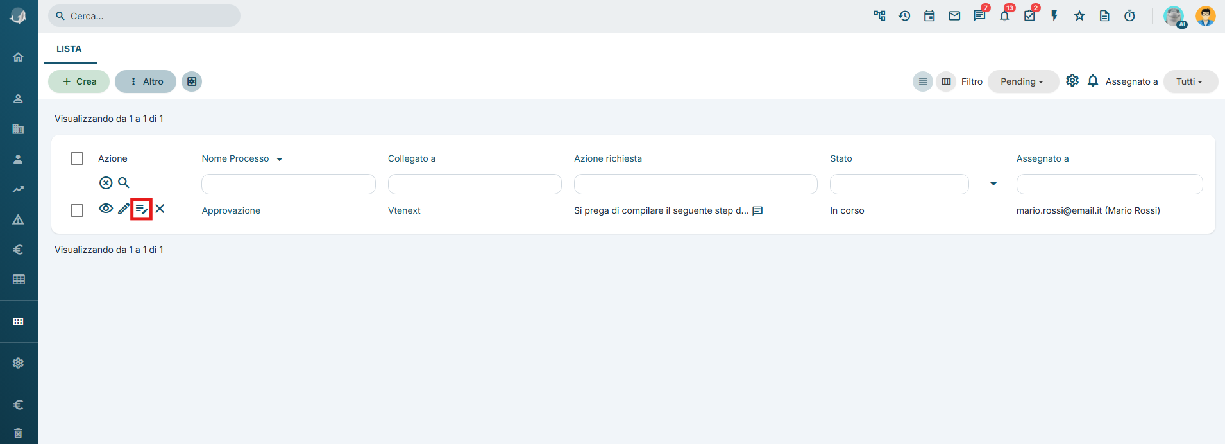Click the vtenext logo at top left
Viewport: 1225px width, 444px height.
(19, 16)
